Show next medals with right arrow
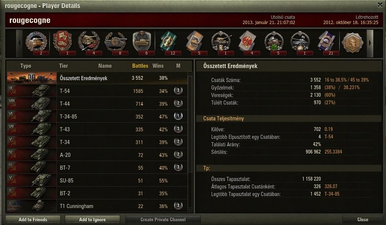 370,43
